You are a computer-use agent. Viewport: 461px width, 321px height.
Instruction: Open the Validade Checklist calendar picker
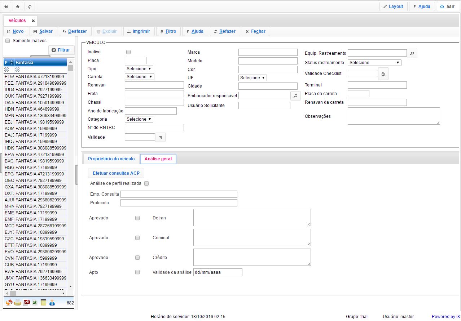click(x=383, y=73)
